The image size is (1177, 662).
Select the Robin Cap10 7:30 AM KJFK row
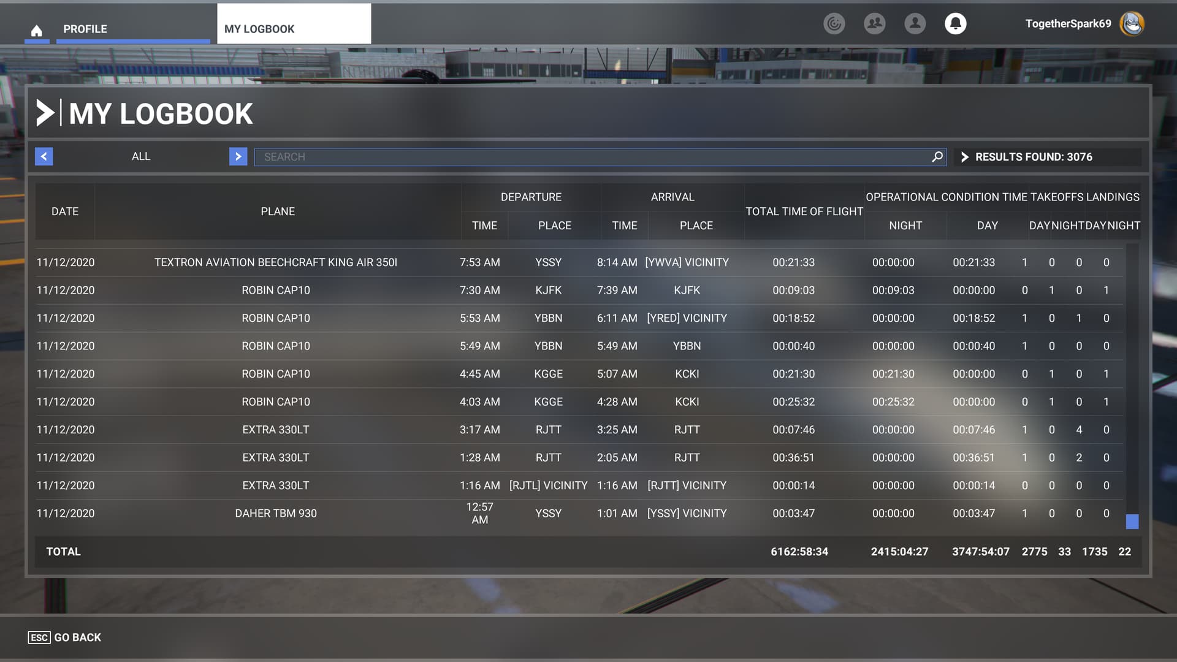tap(579, 290)
